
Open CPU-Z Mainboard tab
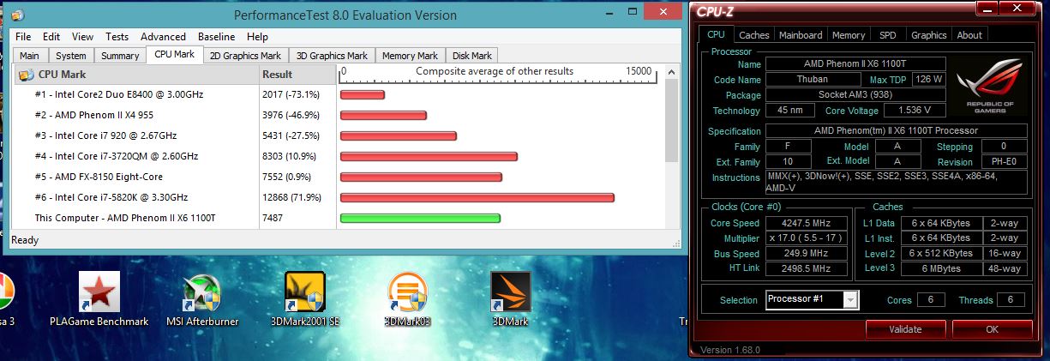click(x=801, y=35)
